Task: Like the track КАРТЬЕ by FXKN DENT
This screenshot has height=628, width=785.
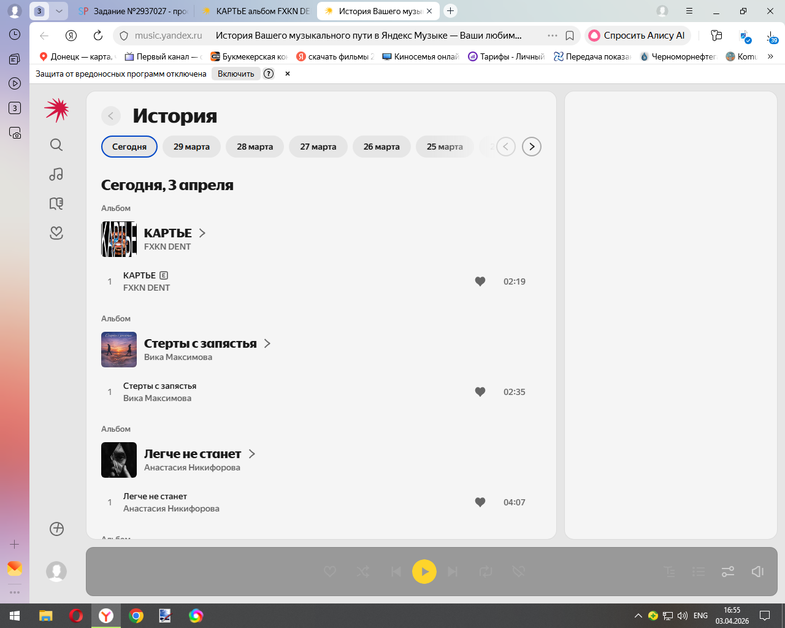Action: pyautogui.click(x=480, y=281)
